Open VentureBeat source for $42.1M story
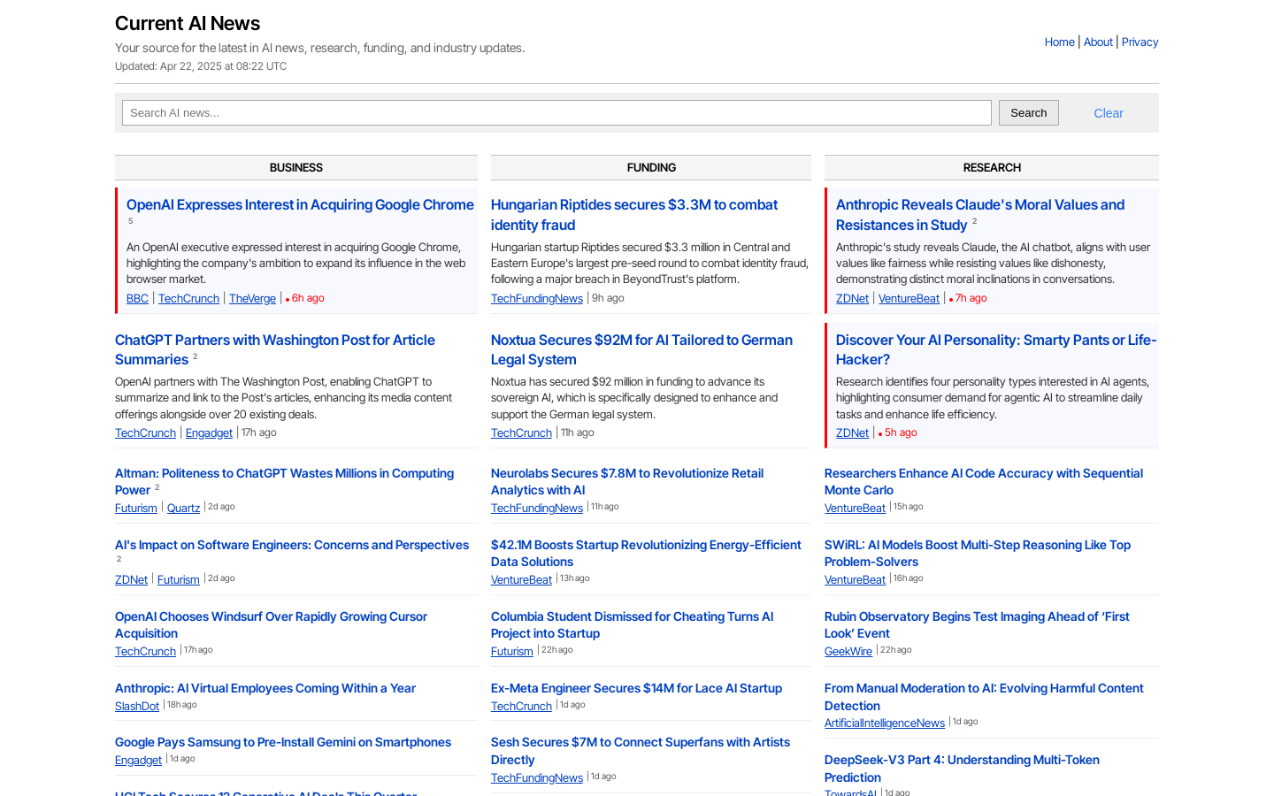 (521, 579)
